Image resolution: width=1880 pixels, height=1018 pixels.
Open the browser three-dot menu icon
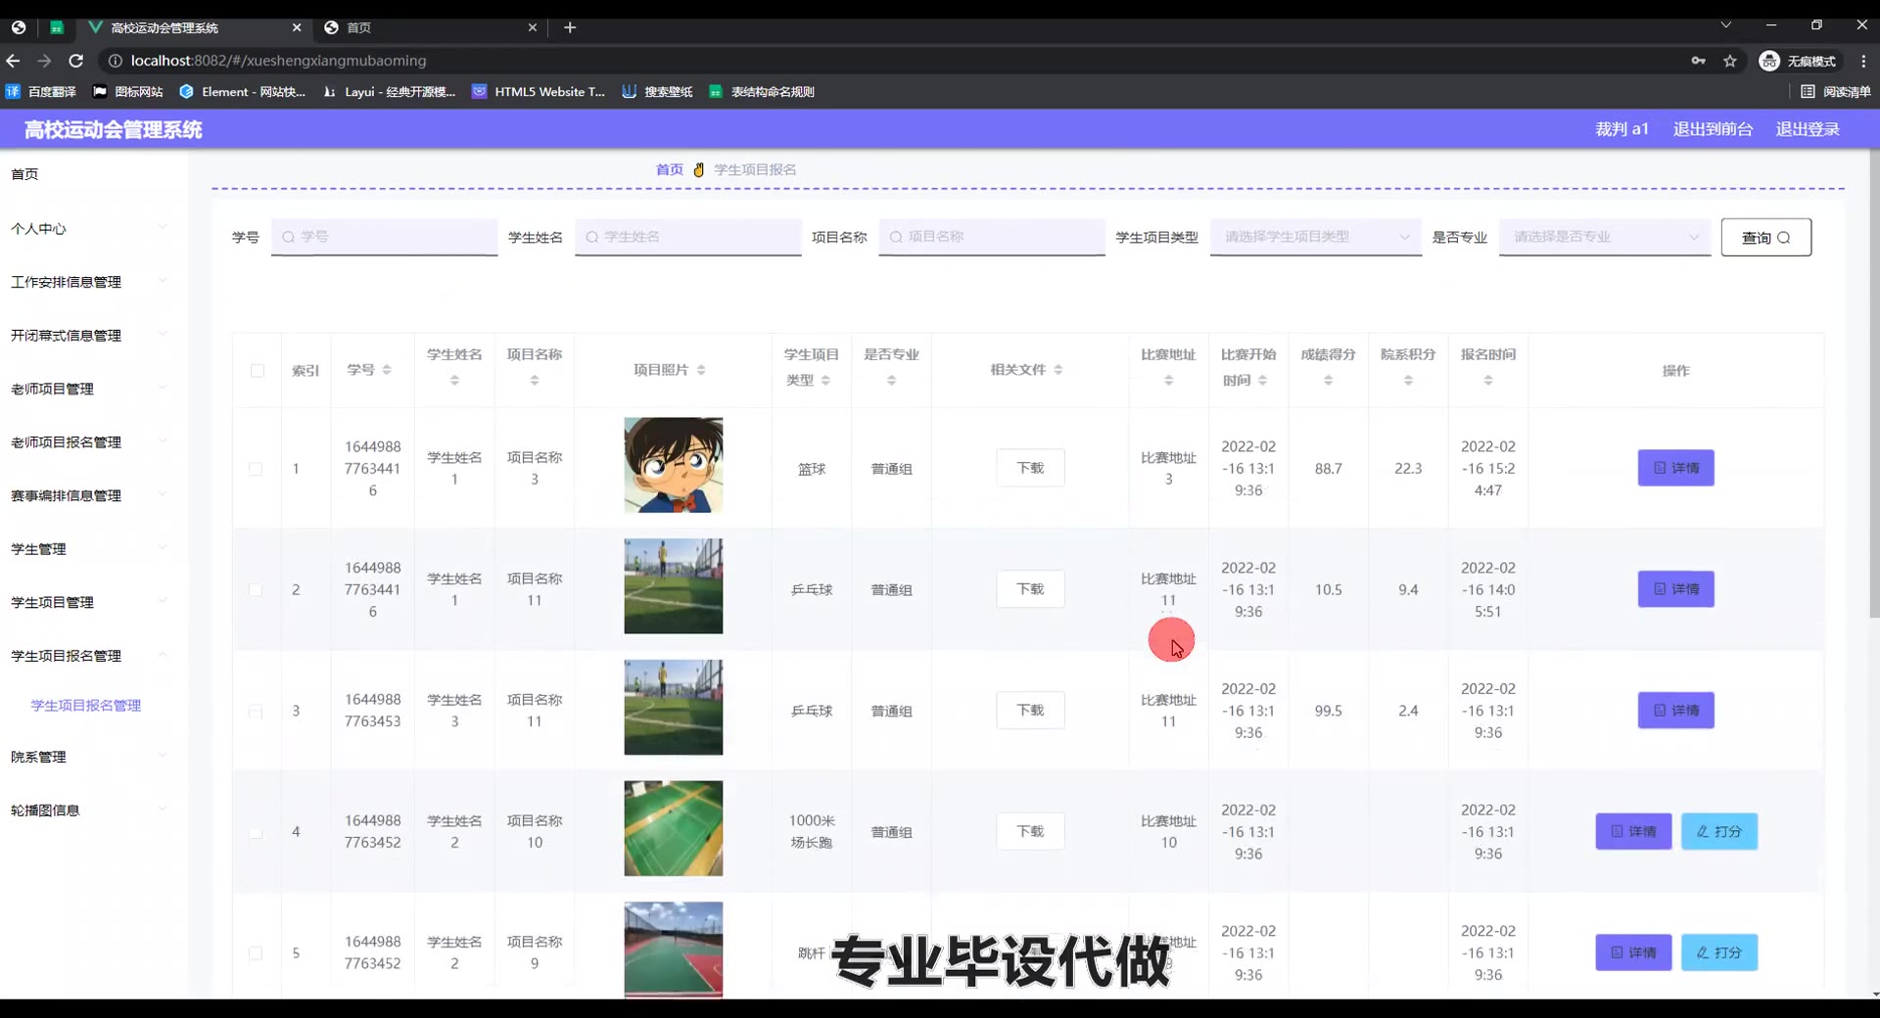pyautogui.click(x=1863, y=61)
